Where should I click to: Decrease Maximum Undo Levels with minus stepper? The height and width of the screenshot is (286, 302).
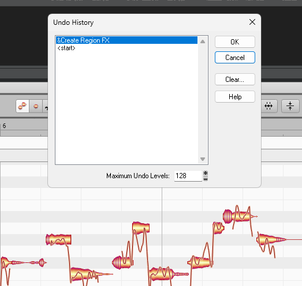tap(206, 179)
